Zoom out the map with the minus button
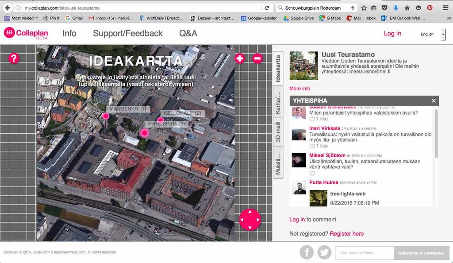The height and width of the screenshot is (263, 453). coord(258,58)
